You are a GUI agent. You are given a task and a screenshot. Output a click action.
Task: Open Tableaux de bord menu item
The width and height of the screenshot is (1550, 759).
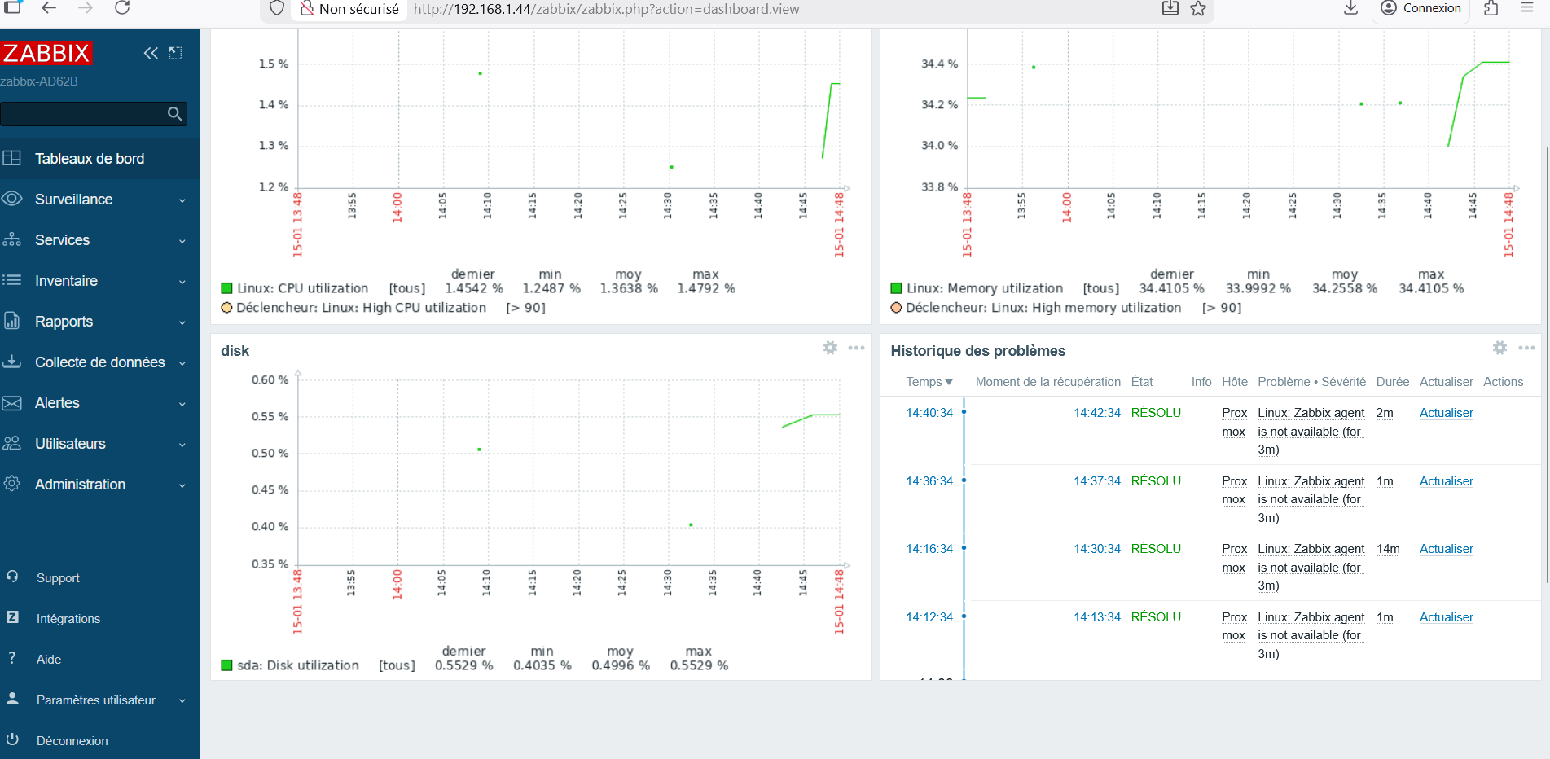click(90, 159)
